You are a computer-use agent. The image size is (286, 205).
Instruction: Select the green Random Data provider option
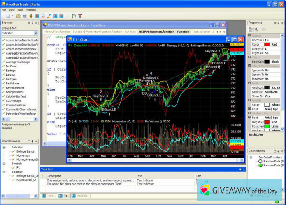[x=260, y=166]
